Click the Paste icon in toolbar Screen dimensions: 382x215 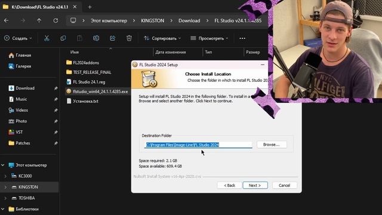(x=79, y=38)
